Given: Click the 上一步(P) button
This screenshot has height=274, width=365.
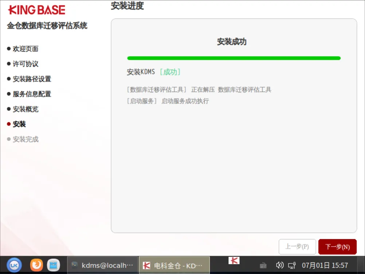Looking at the screenshot, I should tap(297, 247).
